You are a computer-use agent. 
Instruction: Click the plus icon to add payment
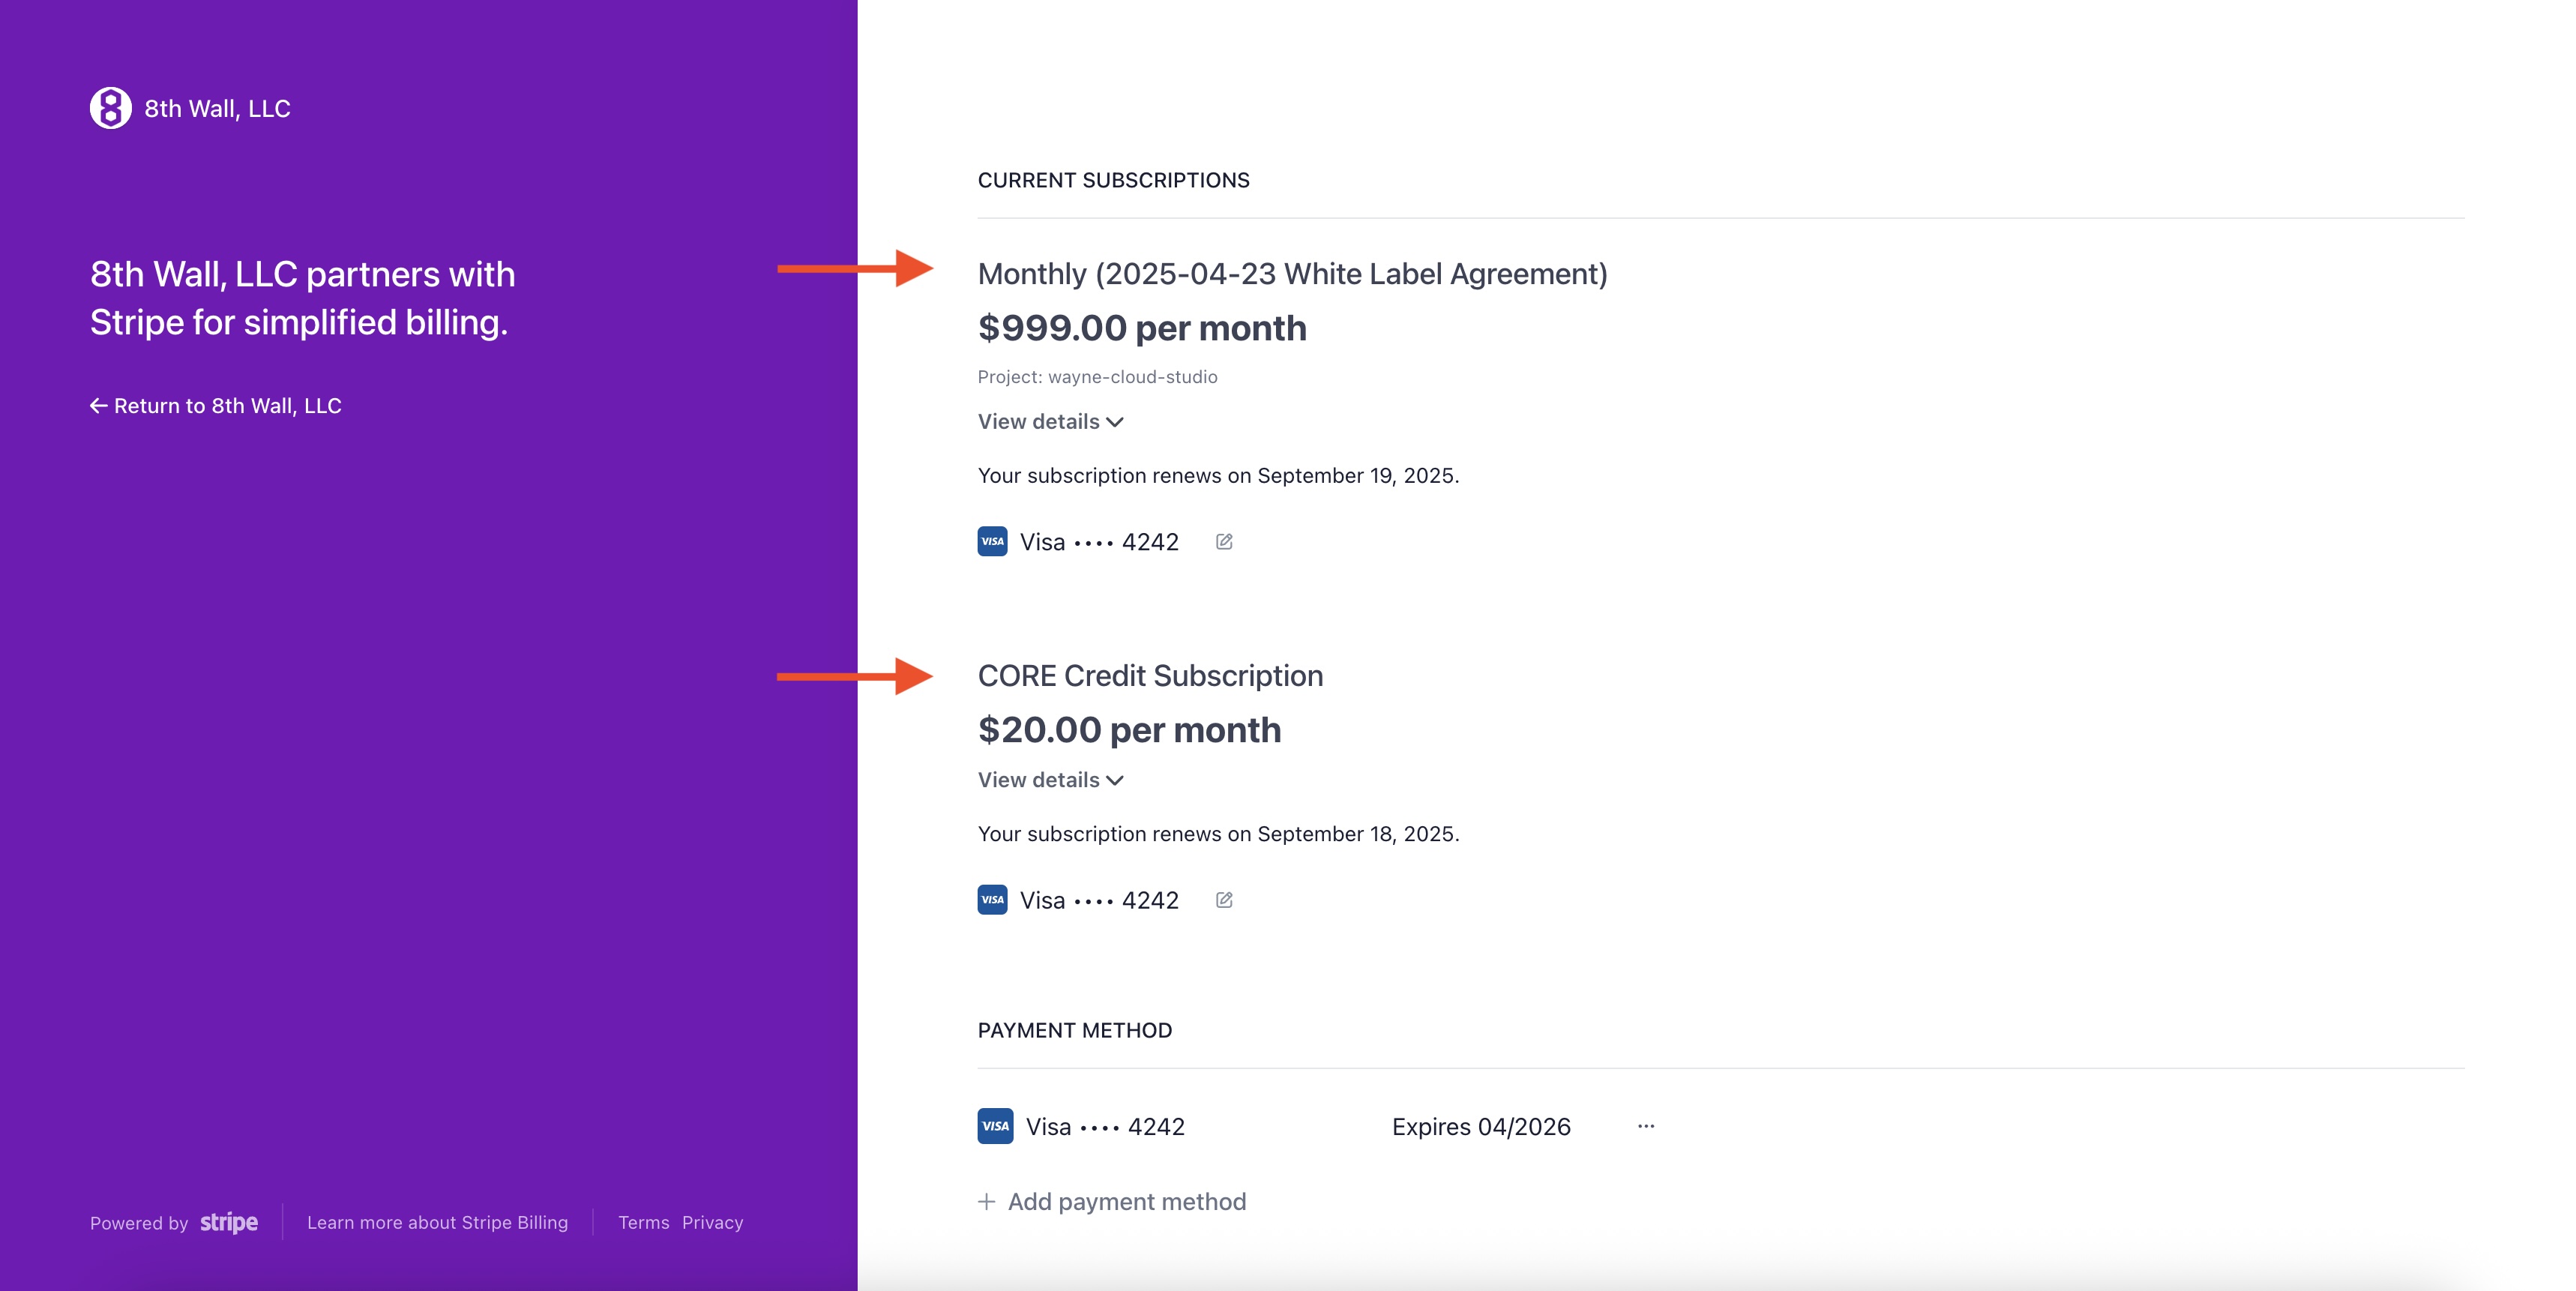[x=987, y=1201]
